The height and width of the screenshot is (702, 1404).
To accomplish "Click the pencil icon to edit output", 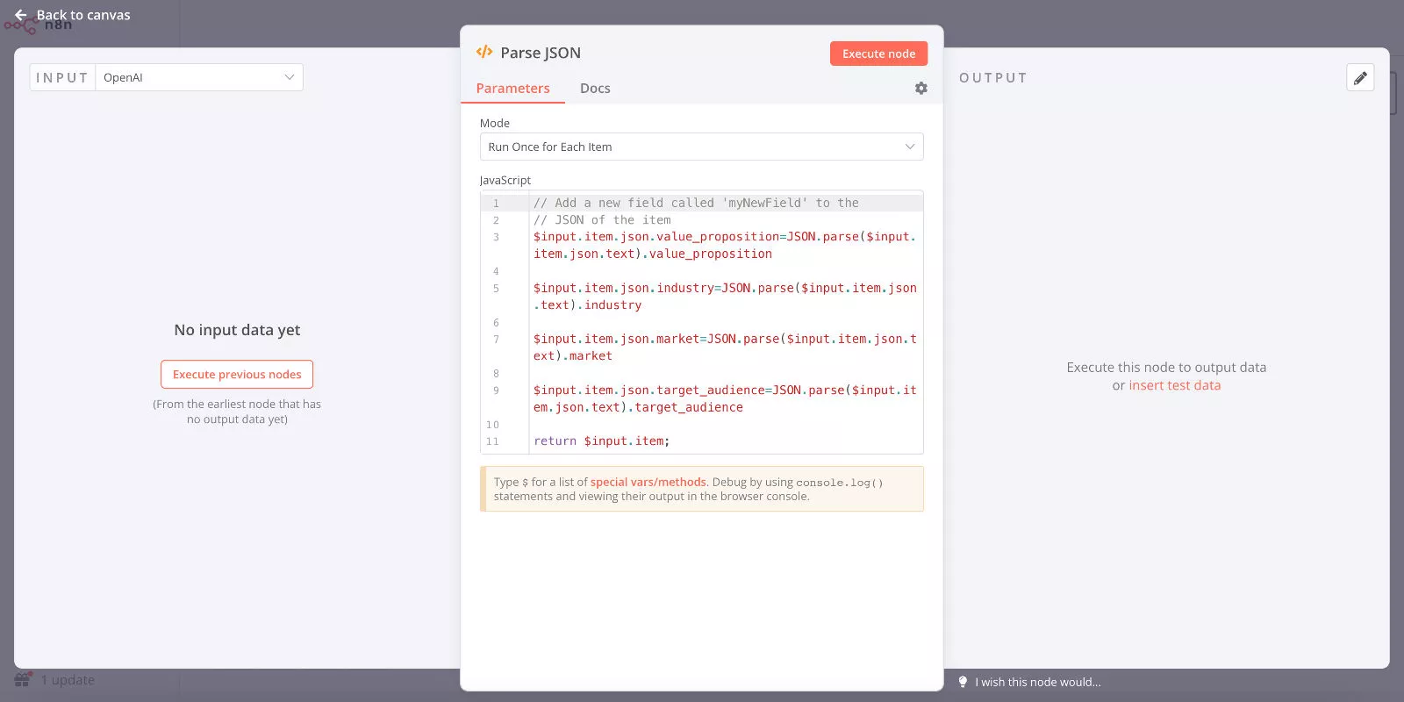I will (x=1359, y=78).
